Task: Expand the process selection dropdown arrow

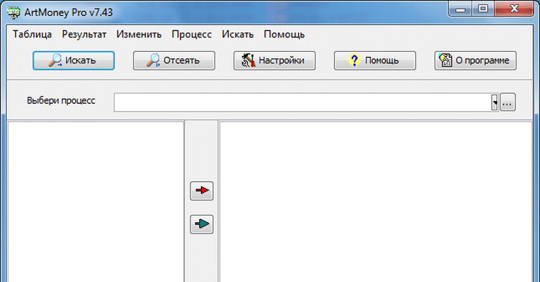Action: coord(495,103)
